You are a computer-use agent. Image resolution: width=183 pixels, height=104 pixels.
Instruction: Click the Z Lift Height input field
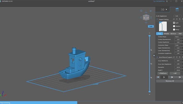(178, 16)
